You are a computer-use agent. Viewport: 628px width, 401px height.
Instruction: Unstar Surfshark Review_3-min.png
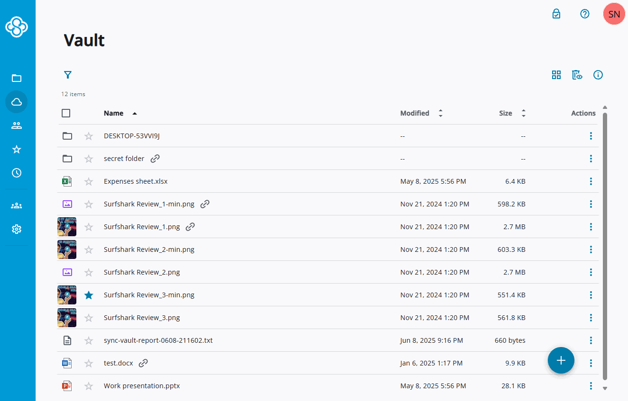(x=89, y=295)
